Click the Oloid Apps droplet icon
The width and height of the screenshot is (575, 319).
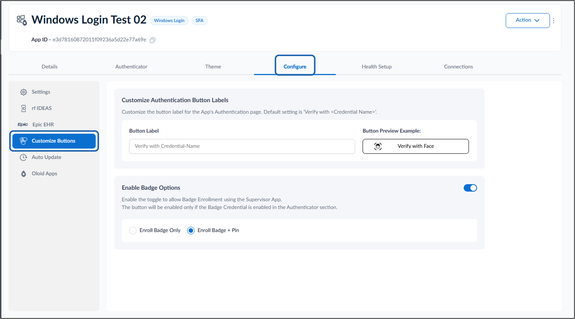point(23,174)
